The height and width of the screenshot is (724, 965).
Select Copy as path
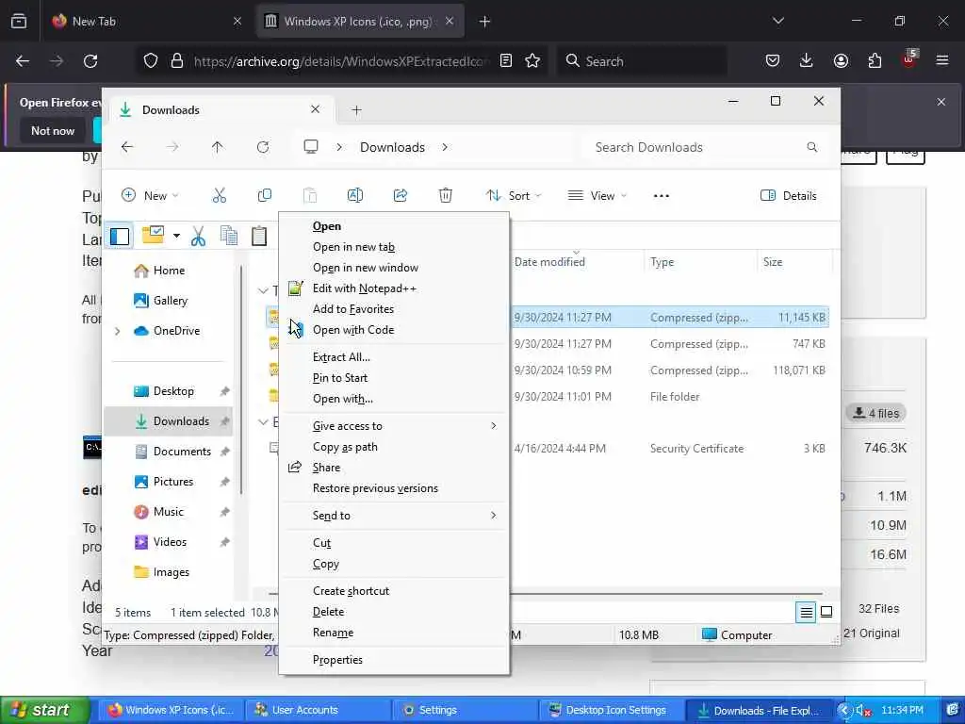pos(394,447)
